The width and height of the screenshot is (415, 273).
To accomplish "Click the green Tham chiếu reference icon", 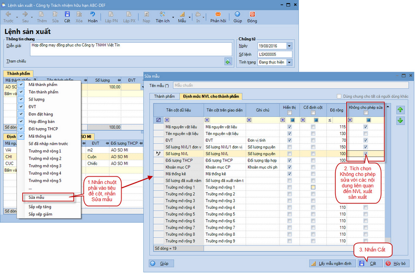I will (x=228, y=62).
